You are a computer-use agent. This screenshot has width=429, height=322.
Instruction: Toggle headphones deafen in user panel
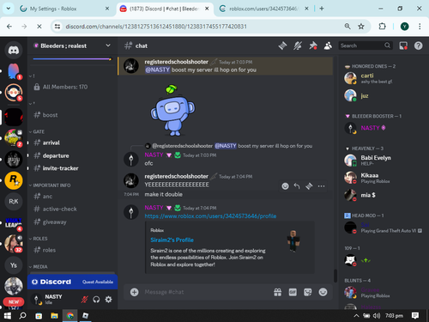coord(96,300)
